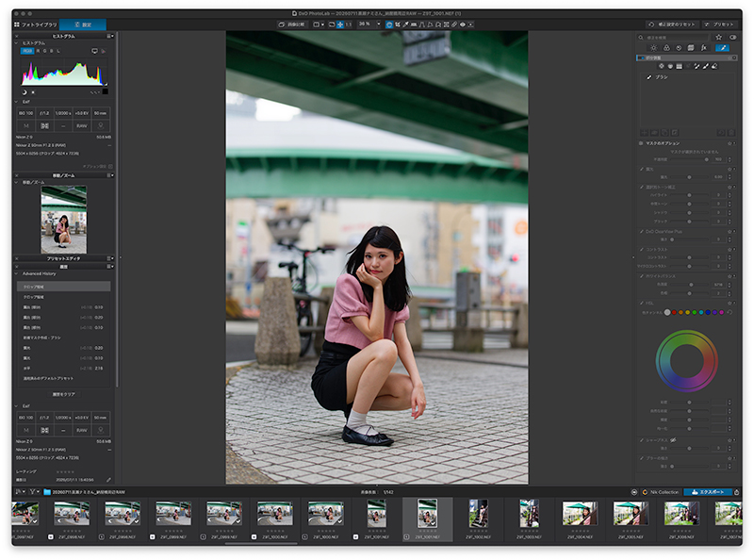Viewport: 754px width, 560px height.
Task: Click the Control point local adjustment tool
Action: (662, 66)
